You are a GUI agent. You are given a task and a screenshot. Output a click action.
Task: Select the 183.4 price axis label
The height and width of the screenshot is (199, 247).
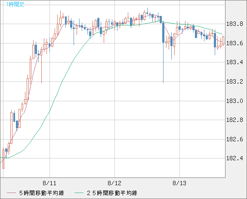coord(235,62)
